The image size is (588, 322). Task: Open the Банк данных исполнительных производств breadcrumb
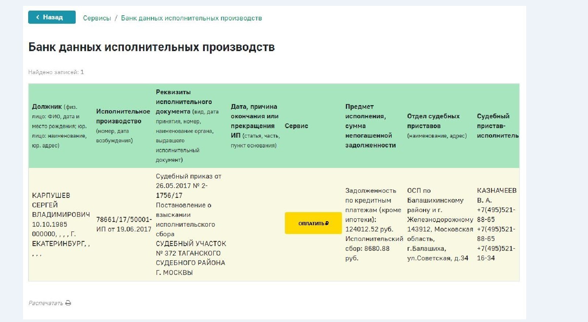(191, 18)
